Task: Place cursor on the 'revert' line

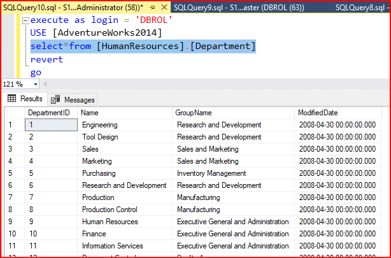Action: coord(47,59)
